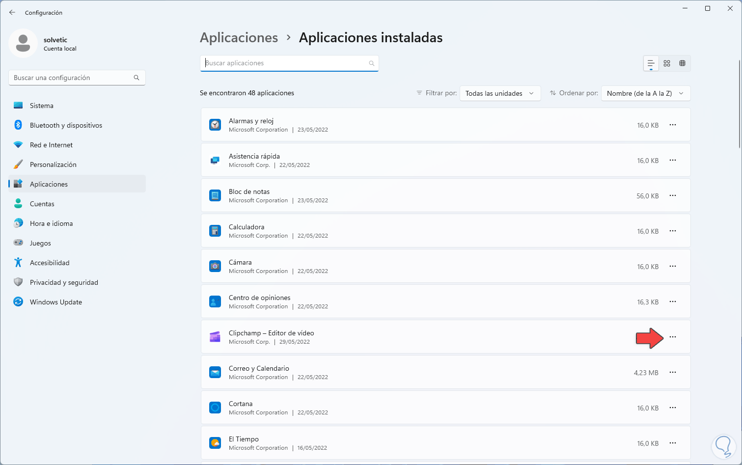Open Bluetooth y dispositivos section
Viewport: 742px width, 465px height.
66,125
